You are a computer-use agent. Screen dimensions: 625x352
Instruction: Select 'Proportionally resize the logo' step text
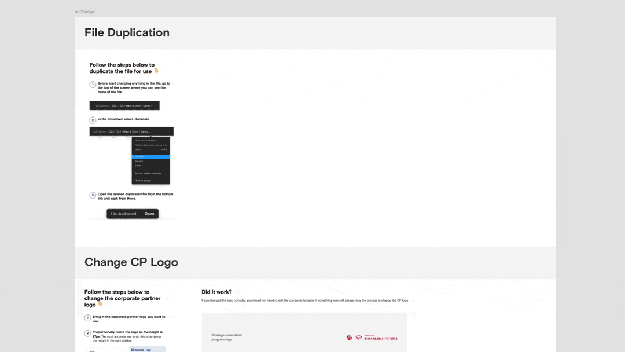point(127,336)
